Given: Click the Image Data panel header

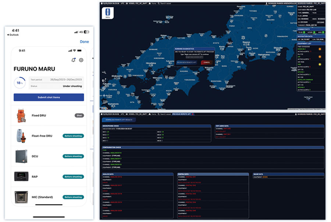Looking at the screenshot, I should pos(288,174).
